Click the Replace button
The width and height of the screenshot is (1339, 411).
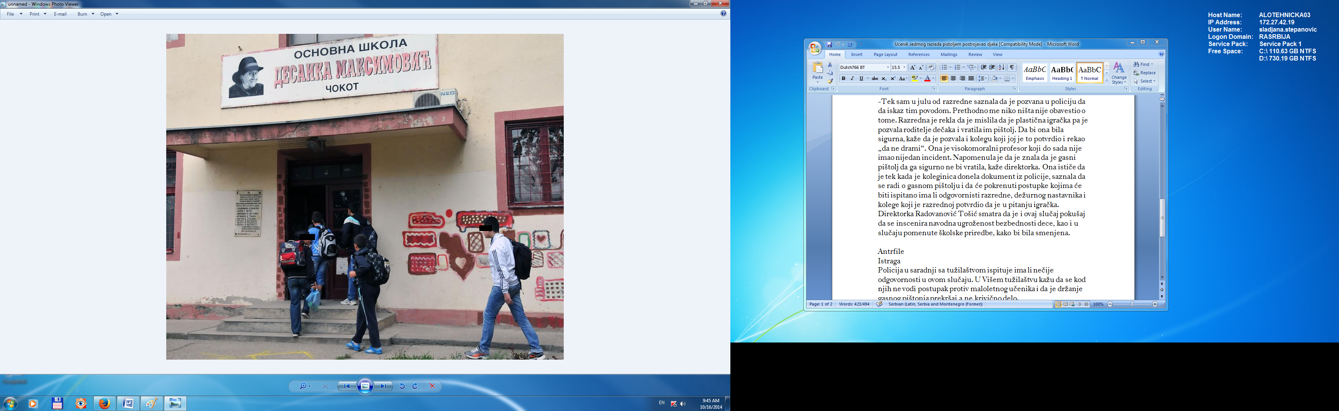click(x=1145, y=73)
